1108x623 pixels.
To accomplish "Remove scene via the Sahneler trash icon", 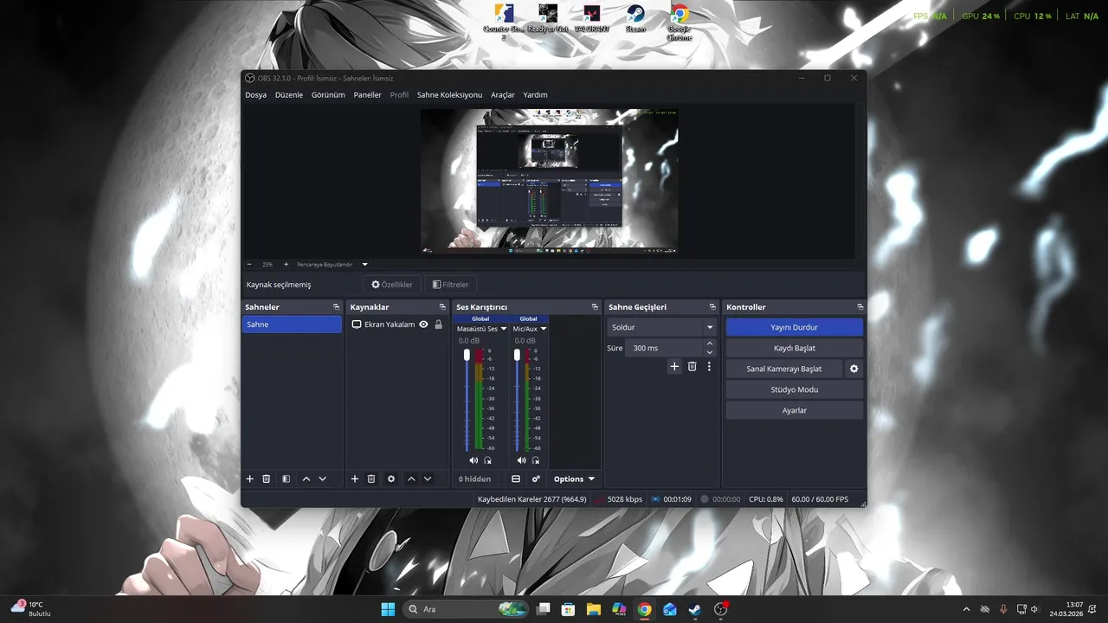I will tap(267, 478).
